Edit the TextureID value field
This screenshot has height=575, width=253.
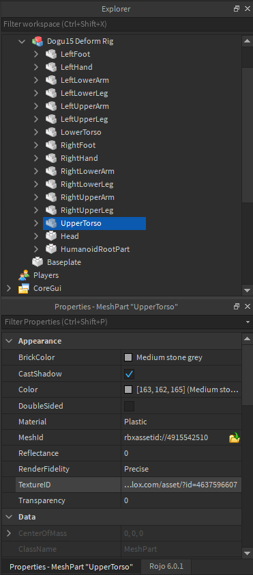point(181,485)
